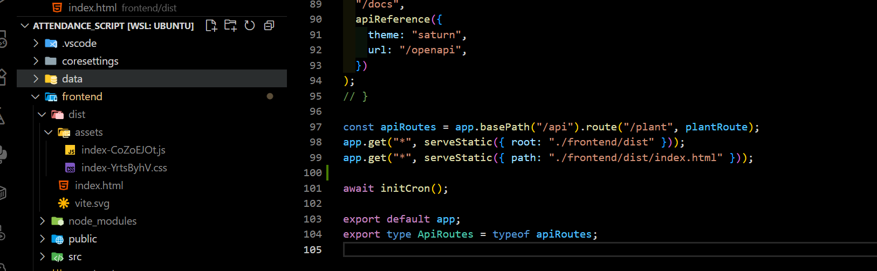This screenshot has height=271, width=877.
Task: Click line number 97 in gutter
Action: [x=316, y=127]
